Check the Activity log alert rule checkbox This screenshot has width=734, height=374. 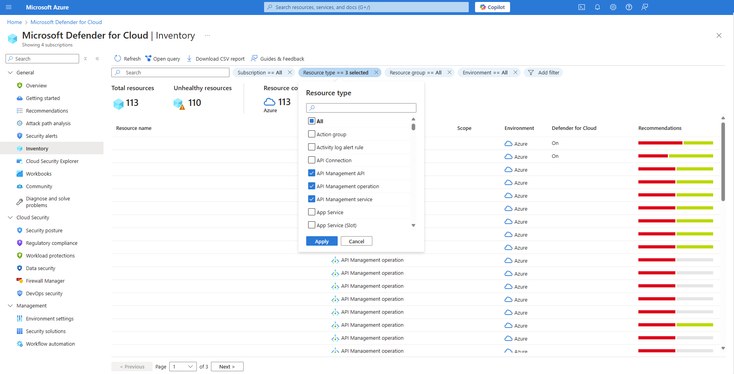click(312, 147)
